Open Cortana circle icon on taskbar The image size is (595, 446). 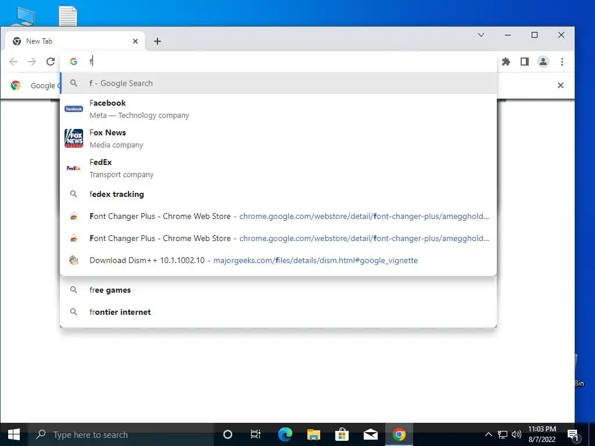click(x=228, y=434)
